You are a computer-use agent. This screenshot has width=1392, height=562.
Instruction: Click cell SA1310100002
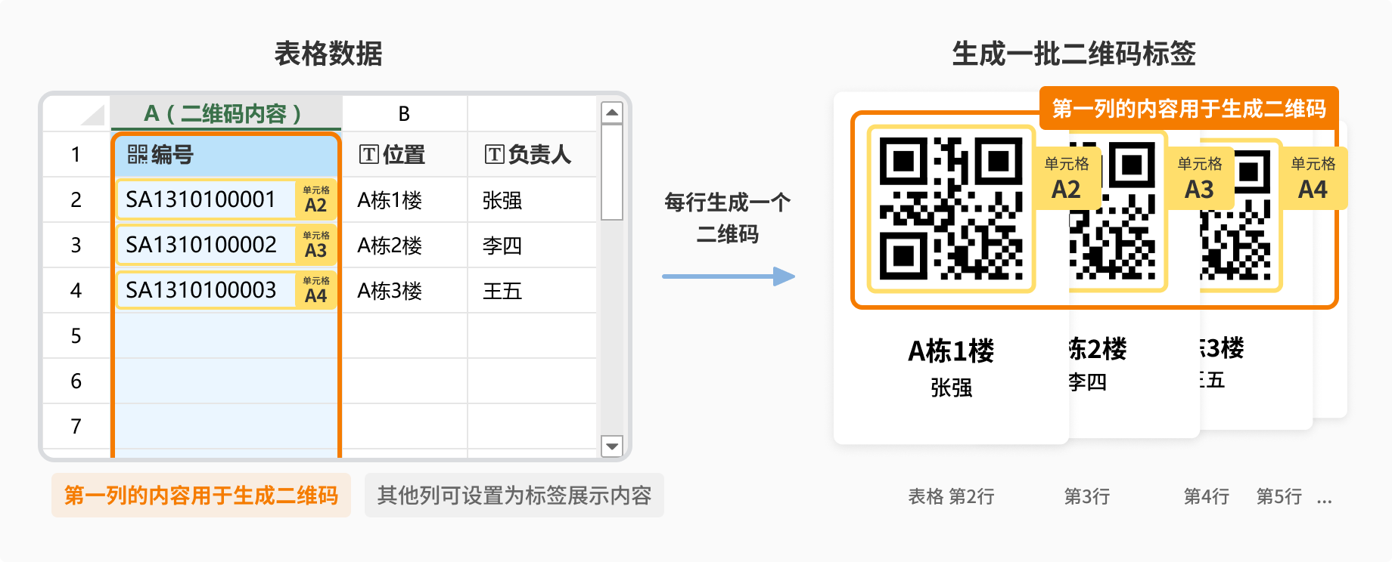pyautogui.click(x=206, y=245)
